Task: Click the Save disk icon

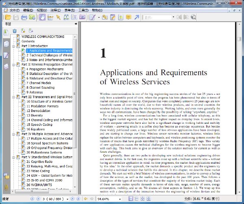Action: [16, 17]
